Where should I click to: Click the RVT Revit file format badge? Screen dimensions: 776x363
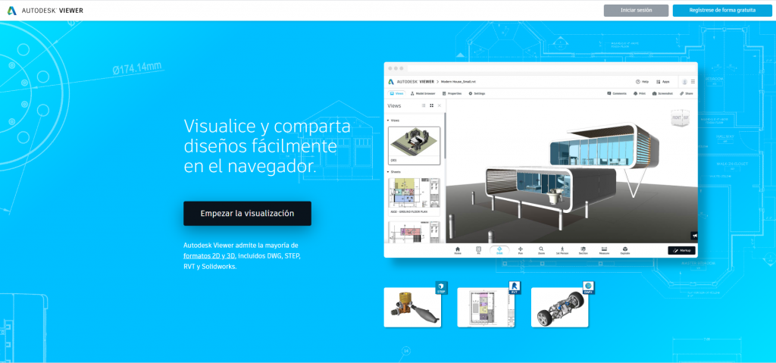(515, 288)
